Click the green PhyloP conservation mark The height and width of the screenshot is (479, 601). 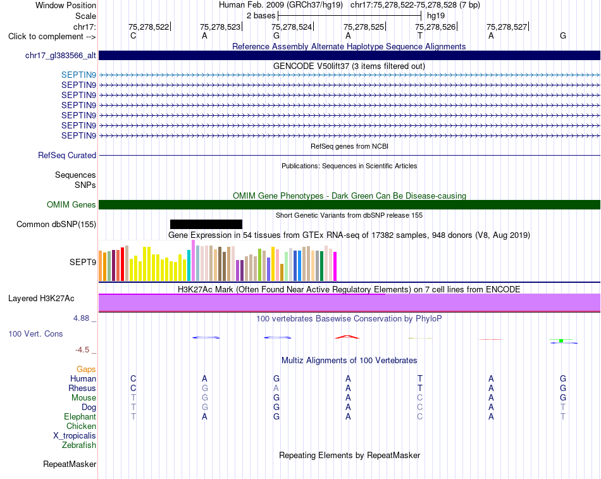tap(561, 340)
